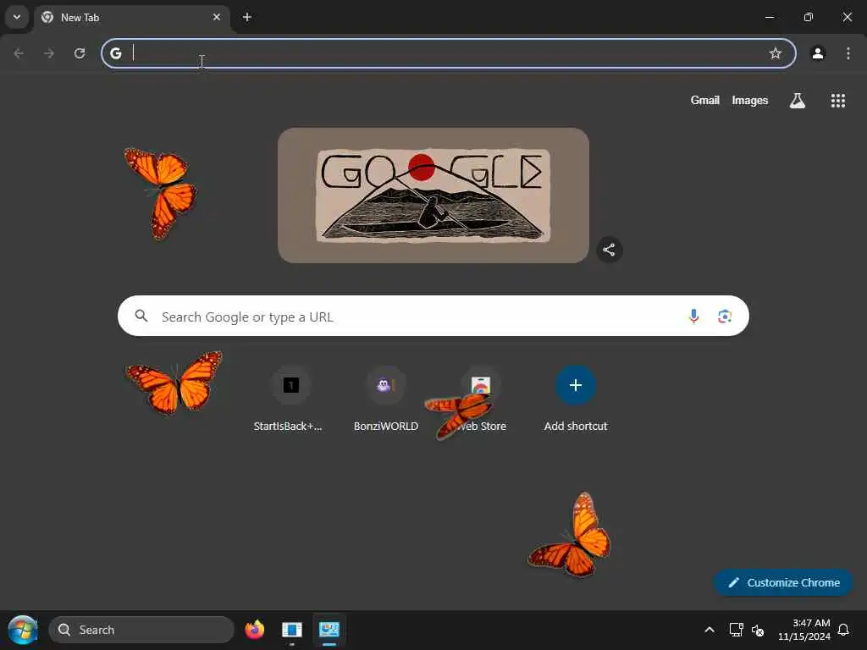
Task: Open the Windows Start button
Action: (x=23, y=630)
